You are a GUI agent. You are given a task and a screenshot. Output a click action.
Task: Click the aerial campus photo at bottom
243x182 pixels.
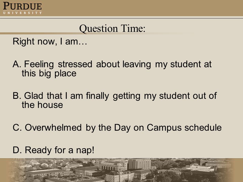coord(121,170)
